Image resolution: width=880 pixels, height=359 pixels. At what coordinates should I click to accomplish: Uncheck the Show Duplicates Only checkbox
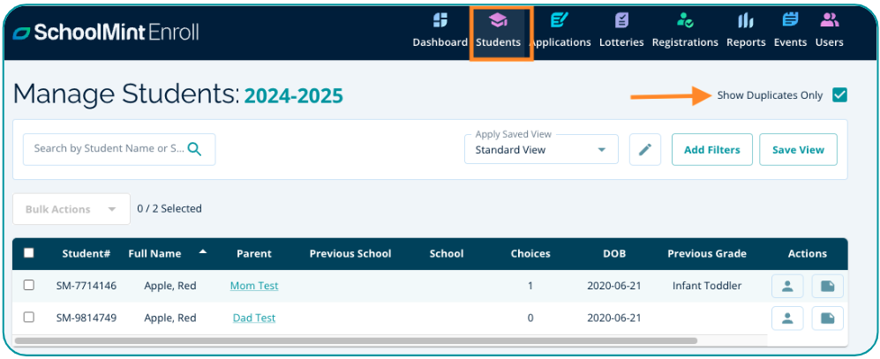point(839,95)
